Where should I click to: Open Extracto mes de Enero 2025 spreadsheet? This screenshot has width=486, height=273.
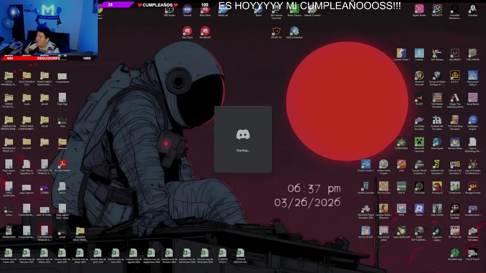coord(8,256)
